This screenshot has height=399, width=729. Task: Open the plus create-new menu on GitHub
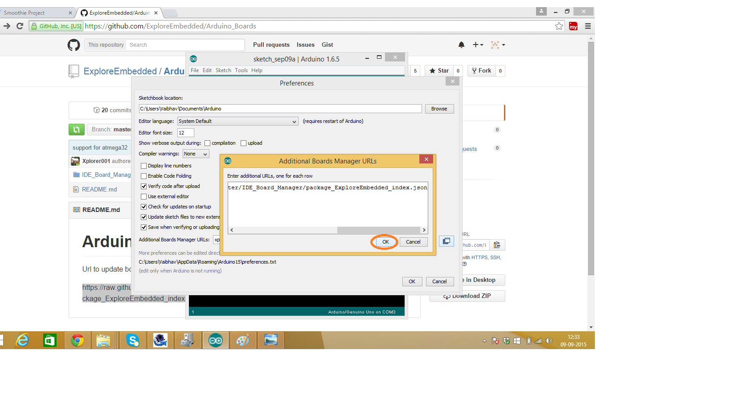478,45
